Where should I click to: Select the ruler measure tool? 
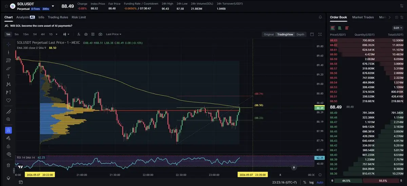coord(8,111)
